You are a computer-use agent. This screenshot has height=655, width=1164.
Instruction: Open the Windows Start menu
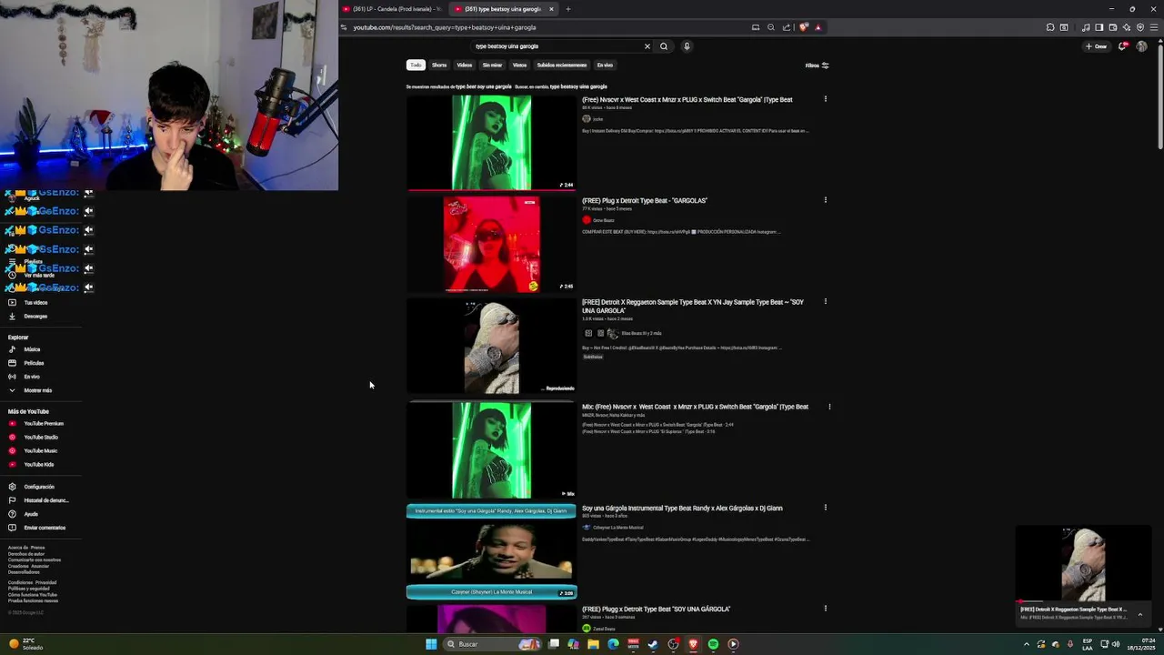[x=431, y=644]
